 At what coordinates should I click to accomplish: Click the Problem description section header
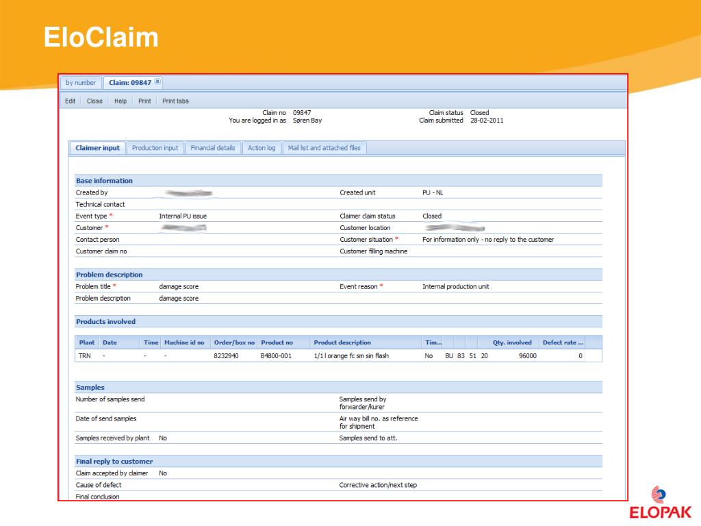[x=338, y=275]
